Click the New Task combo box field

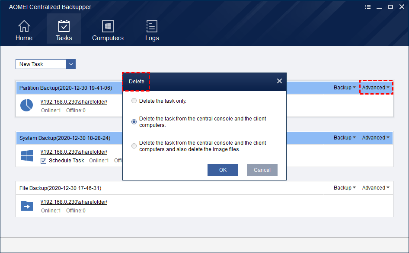(x=41, y=64)
